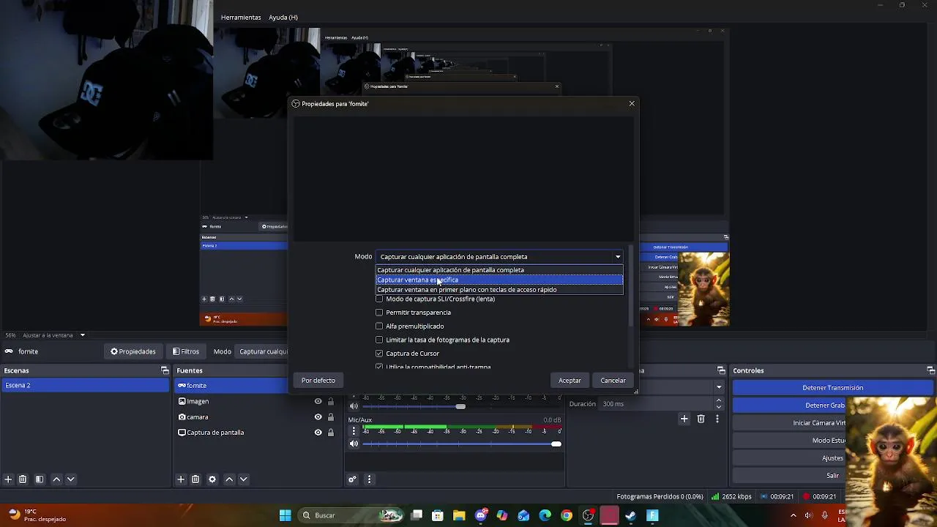Open Google Chrome from taskbar
This screenshot has width=937, height=527.
[567, 515]
